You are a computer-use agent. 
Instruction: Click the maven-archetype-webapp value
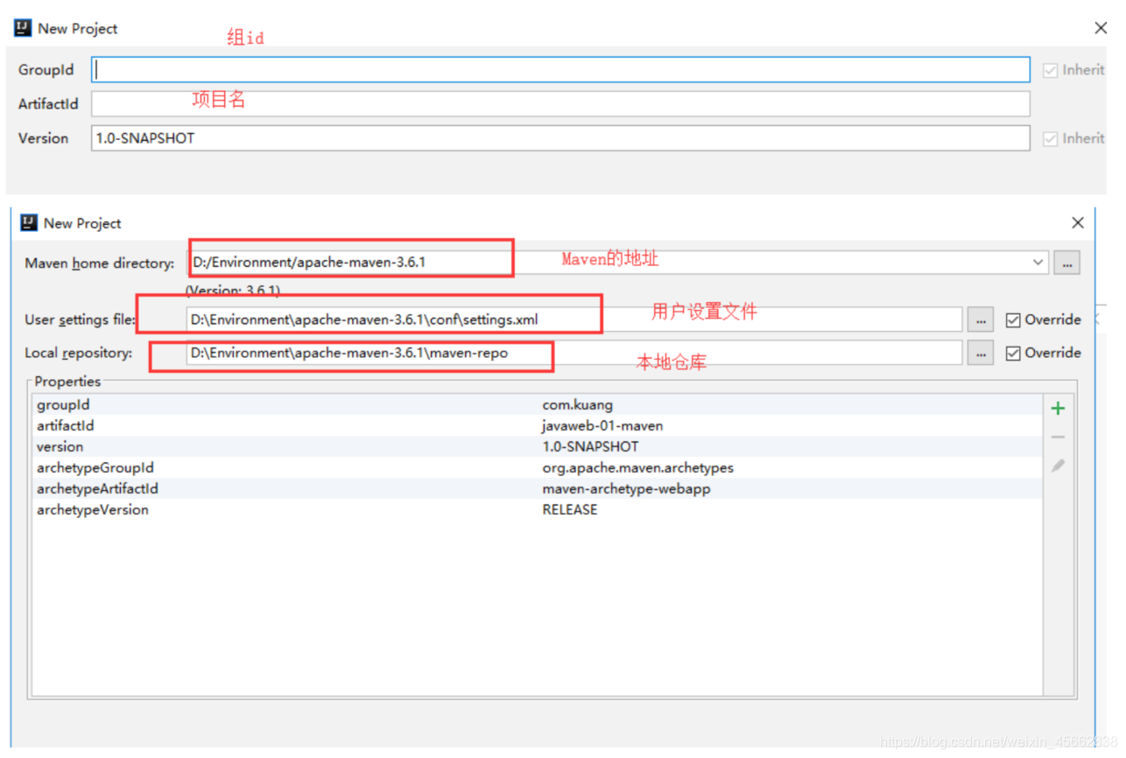(626, 489)
